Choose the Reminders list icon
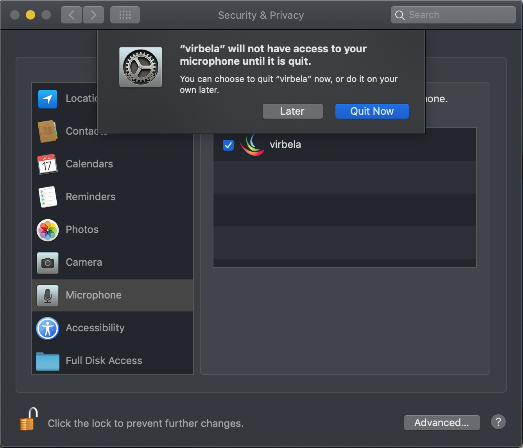 pos(48,197)
